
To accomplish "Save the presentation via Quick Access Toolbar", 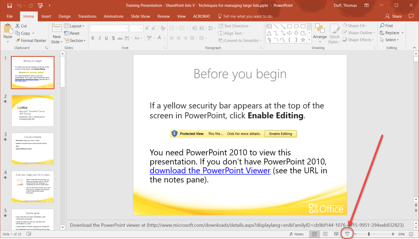I will pyautogui.click(x=10, y=5).
